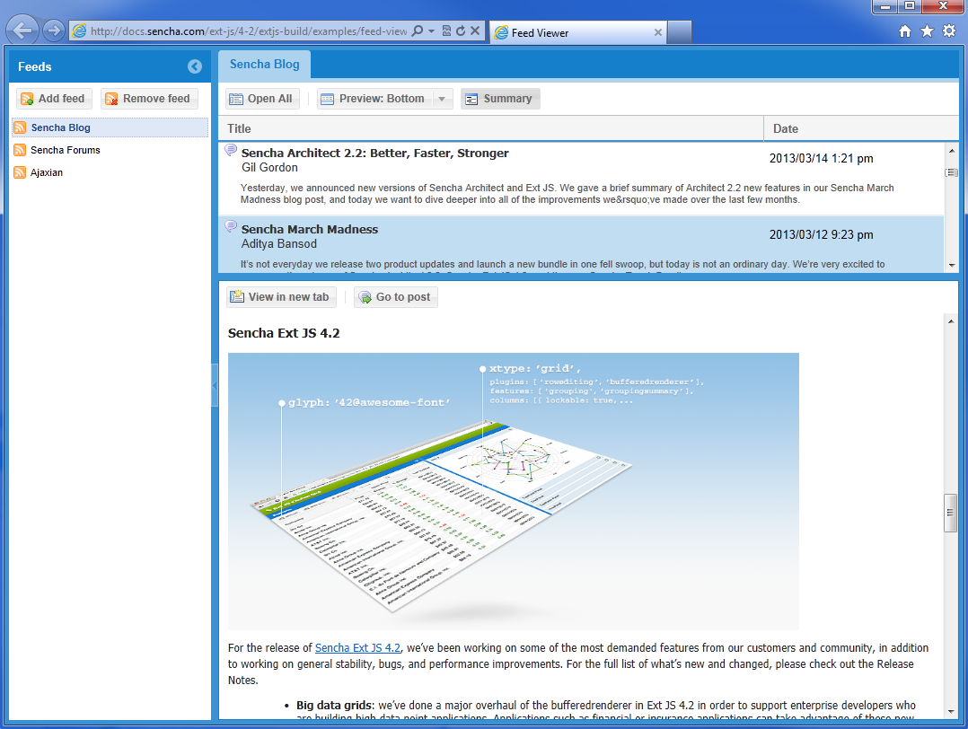Open a new browser tab
Viewport: 968px width, 729px height.
coord(679,32)
